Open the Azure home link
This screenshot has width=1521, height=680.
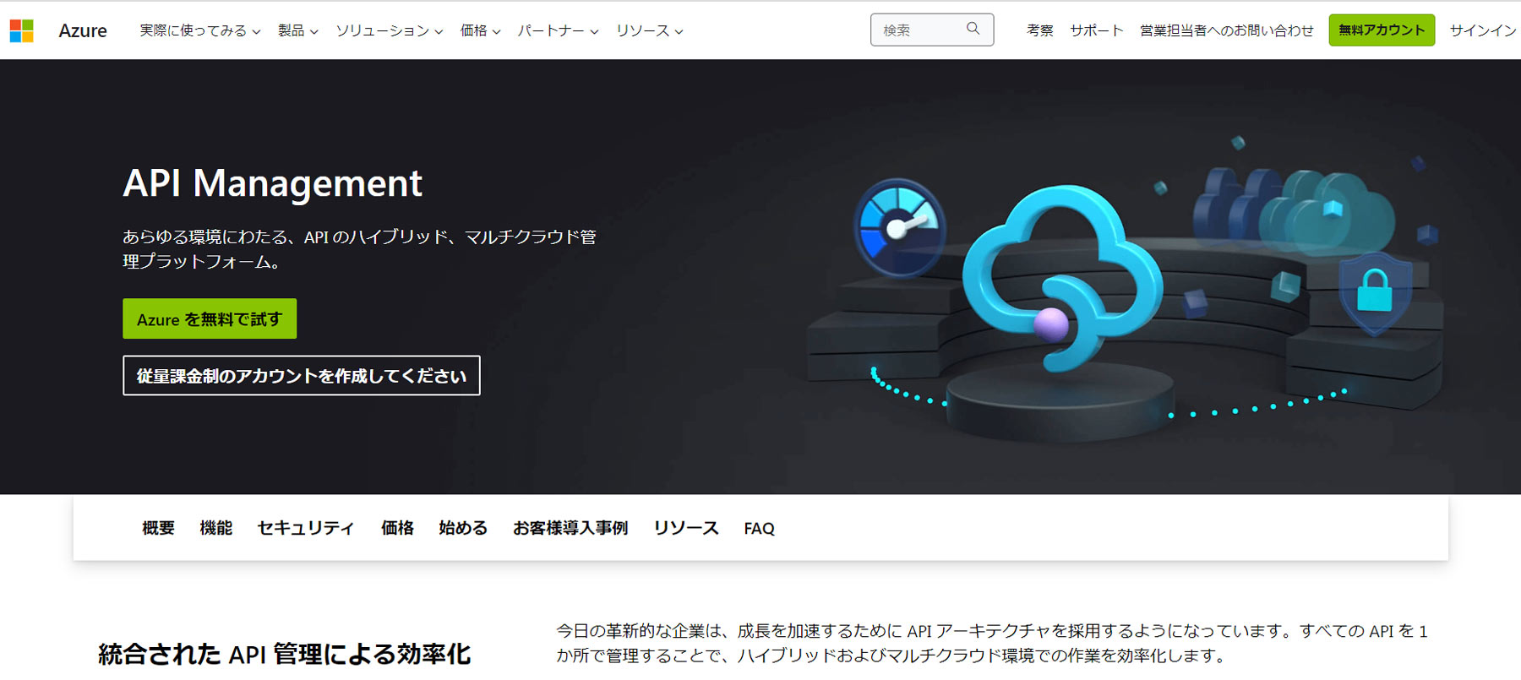83,30
